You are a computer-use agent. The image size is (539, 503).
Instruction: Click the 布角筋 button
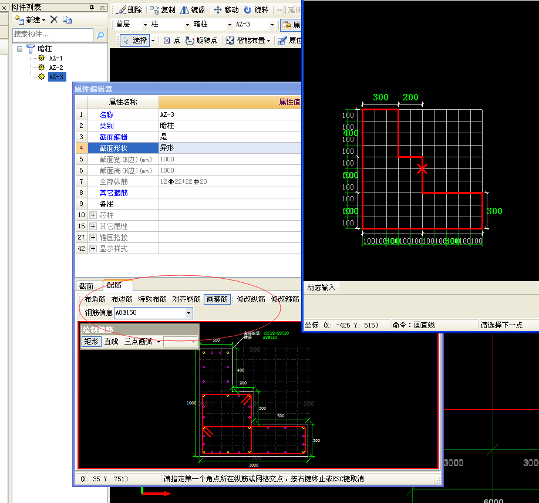point(95,299)
